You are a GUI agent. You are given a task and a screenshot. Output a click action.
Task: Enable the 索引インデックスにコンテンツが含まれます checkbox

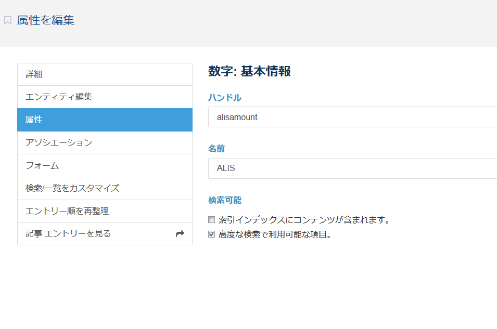point(212,220)
